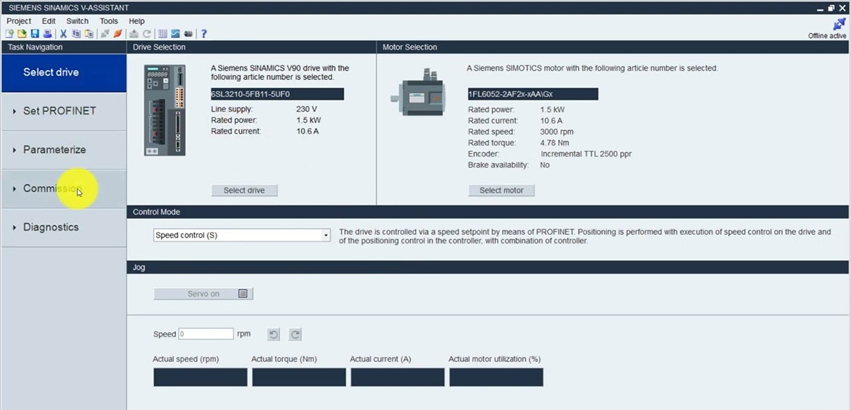This screenshot has height=410, width=851.
Task: Open the Help menu
Action: pyautogui.click(x=137, y=21)
